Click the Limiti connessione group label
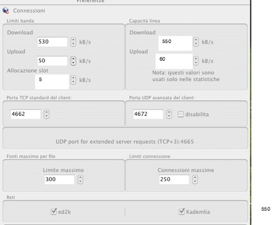 click(150, 157)
